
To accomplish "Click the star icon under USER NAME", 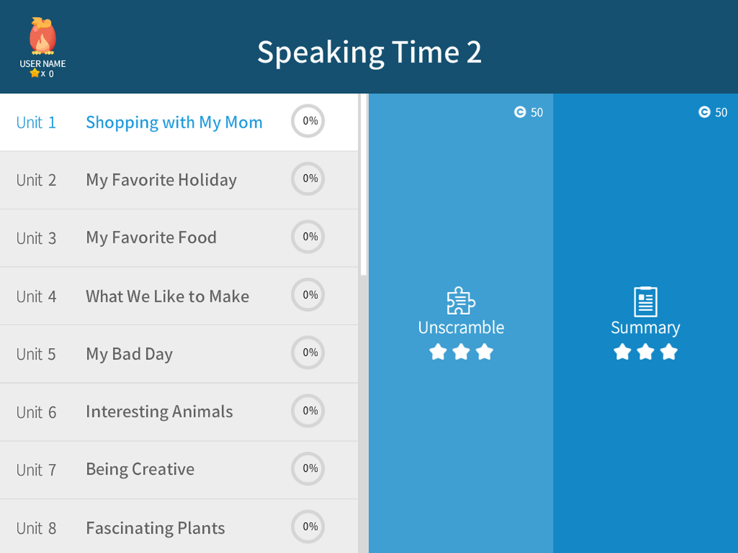I will (35, 74).
